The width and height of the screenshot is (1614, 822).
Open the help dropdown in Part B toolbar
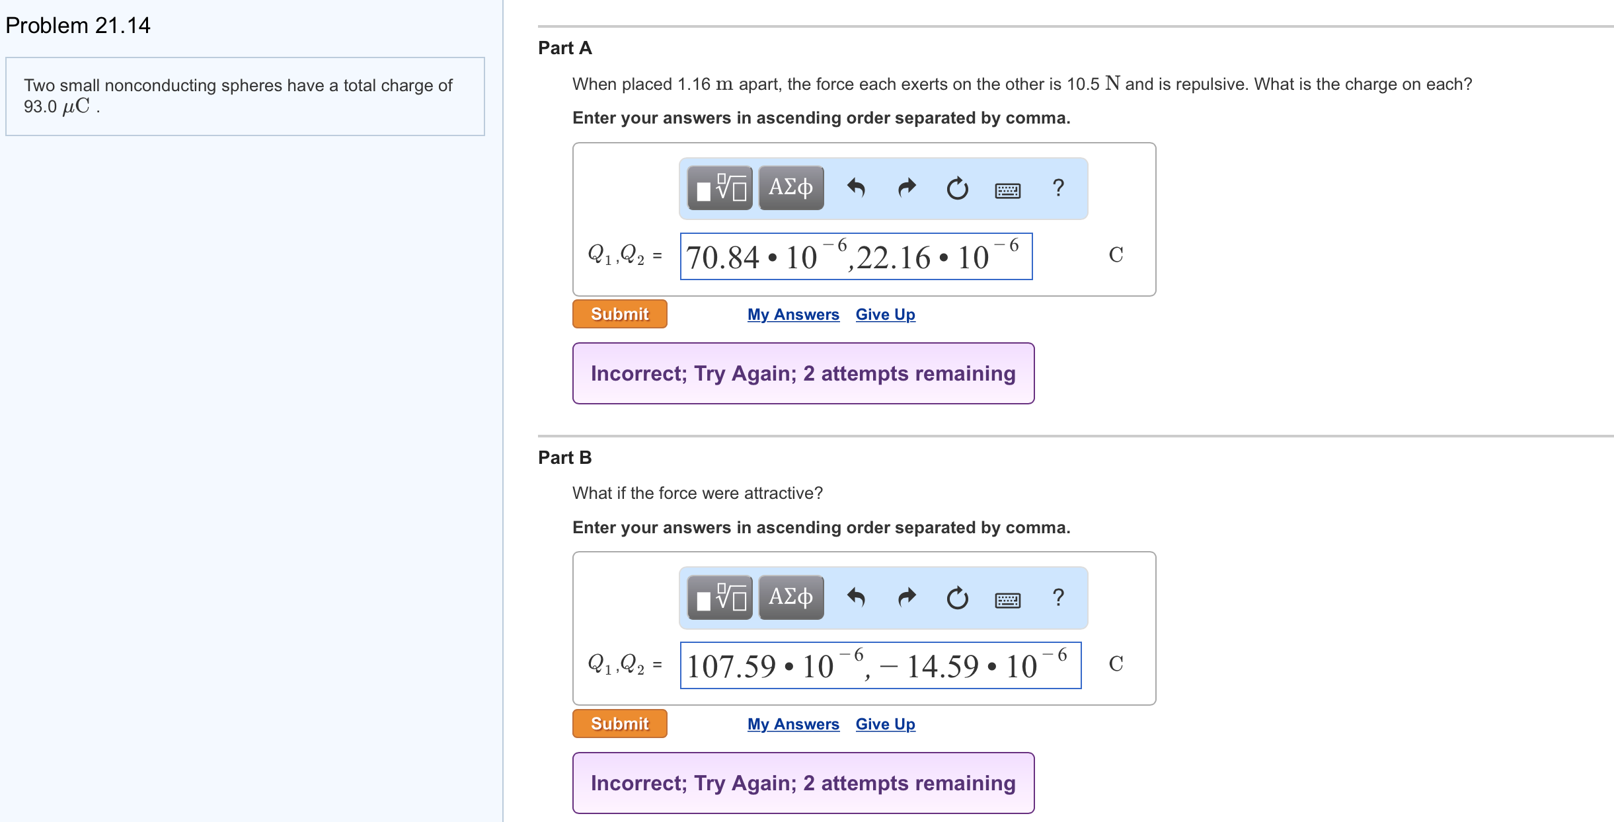(1057, 598)
